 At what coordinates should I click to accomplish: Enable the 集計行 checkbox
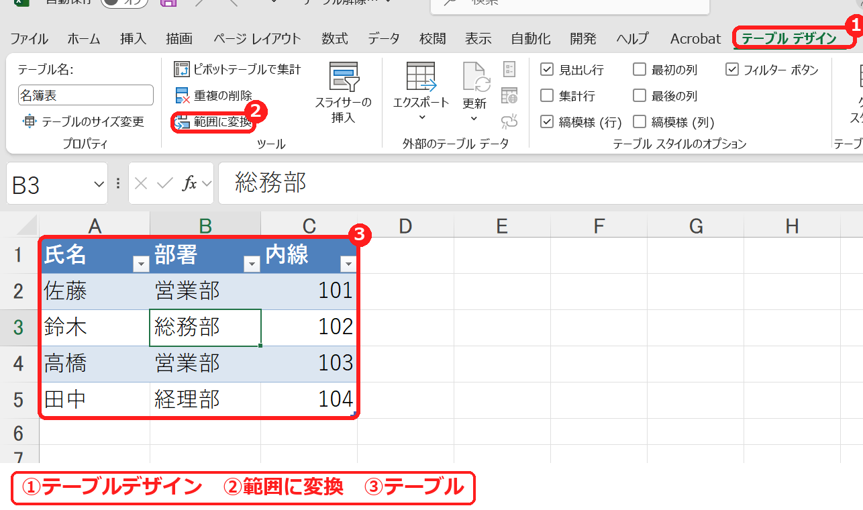click(547, 96)
